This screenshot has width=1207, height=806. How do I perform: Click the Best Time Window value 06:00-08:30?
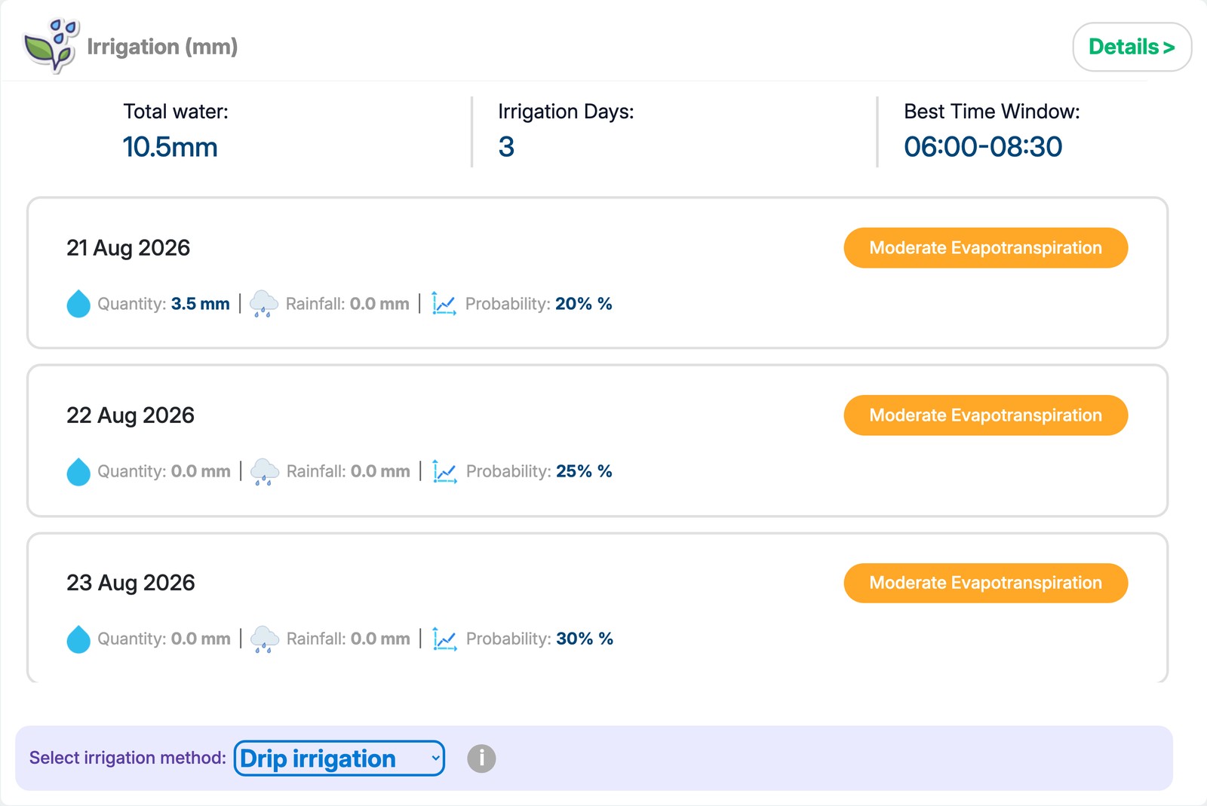pos(983,147)
